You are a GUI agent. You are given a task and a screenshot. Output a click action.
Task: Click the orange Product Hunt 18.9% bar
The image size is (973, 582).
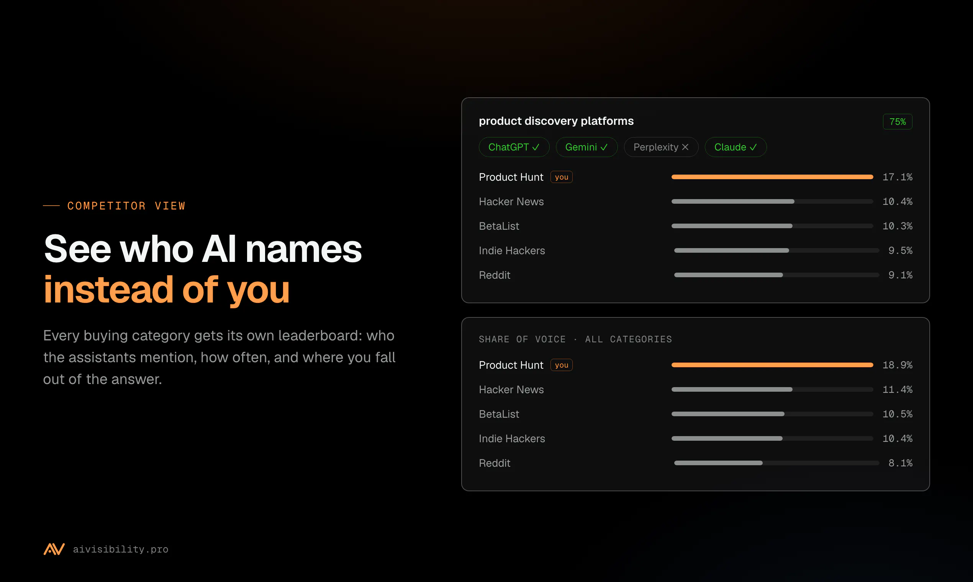(x=772, y=365)
